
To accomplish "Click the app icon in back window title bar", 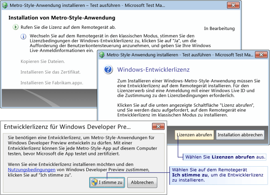I will click(5, 5).
